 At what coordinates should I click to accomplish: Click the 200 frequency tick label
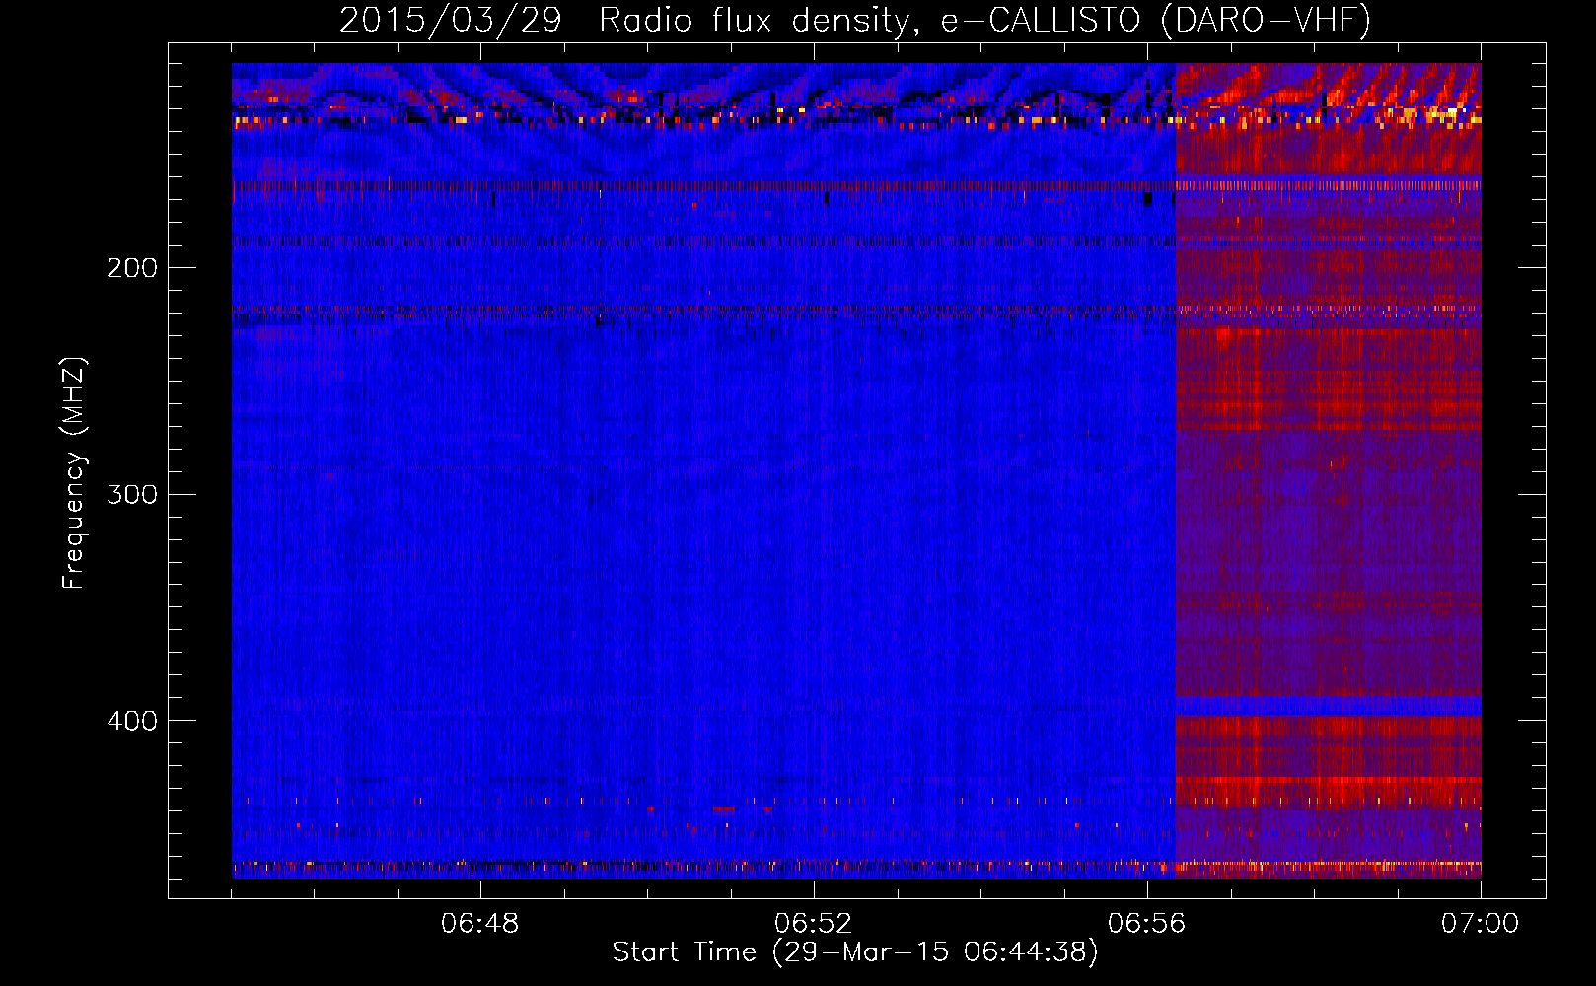coord(132,268)
